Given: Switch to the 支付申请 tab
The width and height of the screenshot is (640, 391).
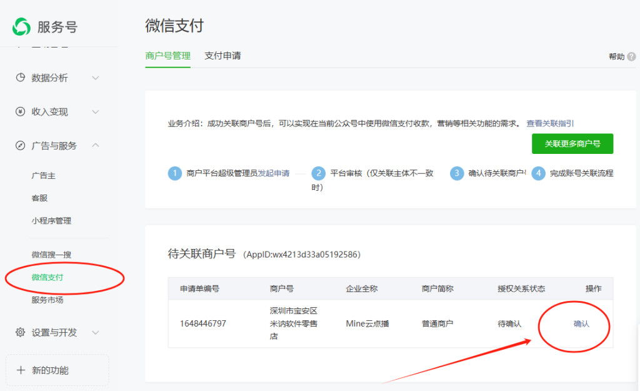Looking at the screenshot, I should (222, 56).
